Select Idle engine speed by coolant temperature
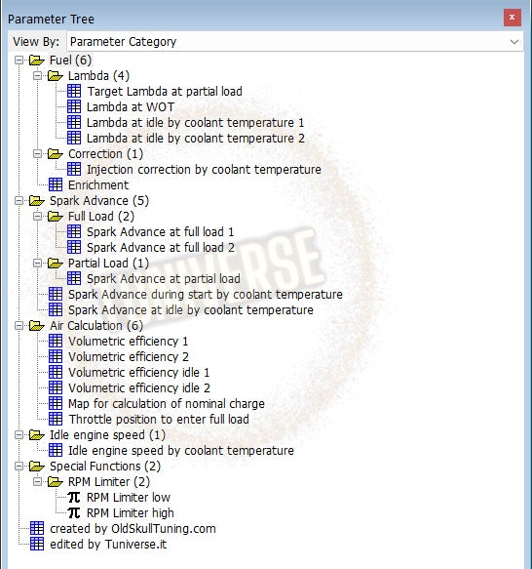 click(181, 450)
